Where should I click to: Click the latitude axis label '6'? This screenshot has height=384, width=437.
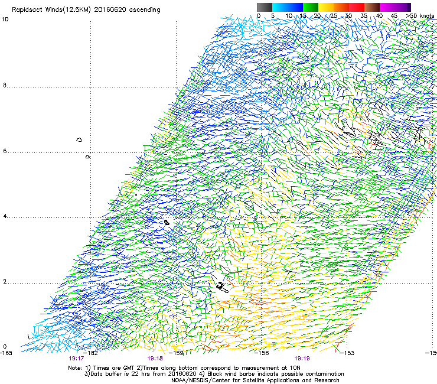pyautogui.click(x=5, y=151)
